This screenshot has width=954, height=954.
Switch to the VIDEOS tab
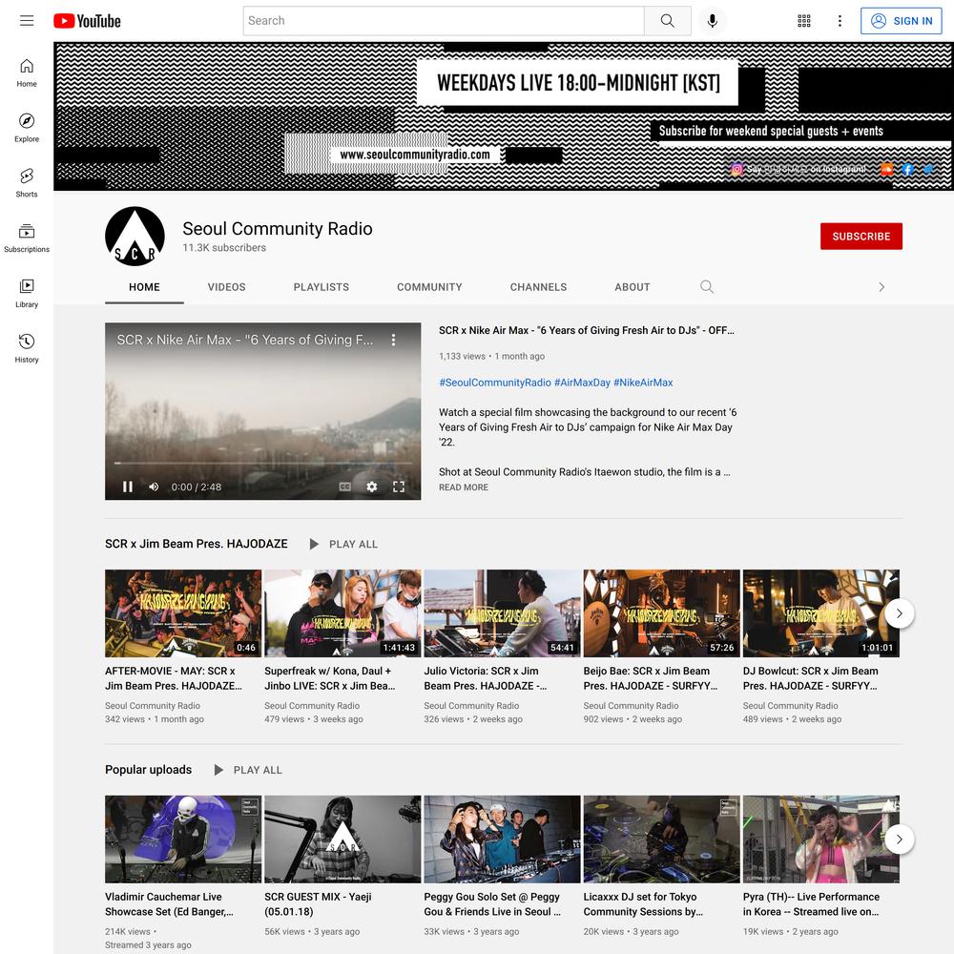227,287
